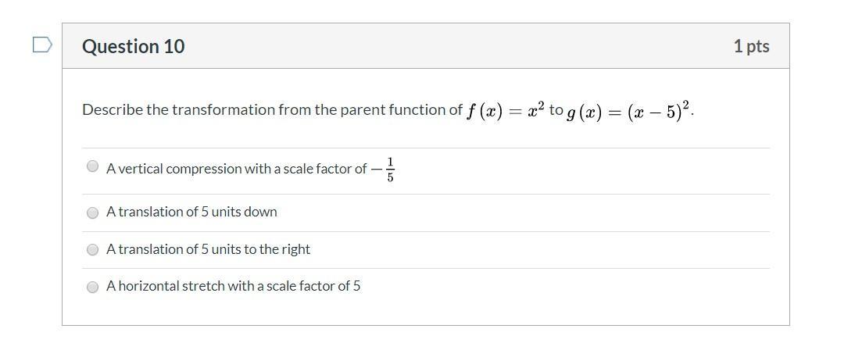Mark the horizontal stretch radio button
This screenshot has width=855, height=343.
pos(93,287)
